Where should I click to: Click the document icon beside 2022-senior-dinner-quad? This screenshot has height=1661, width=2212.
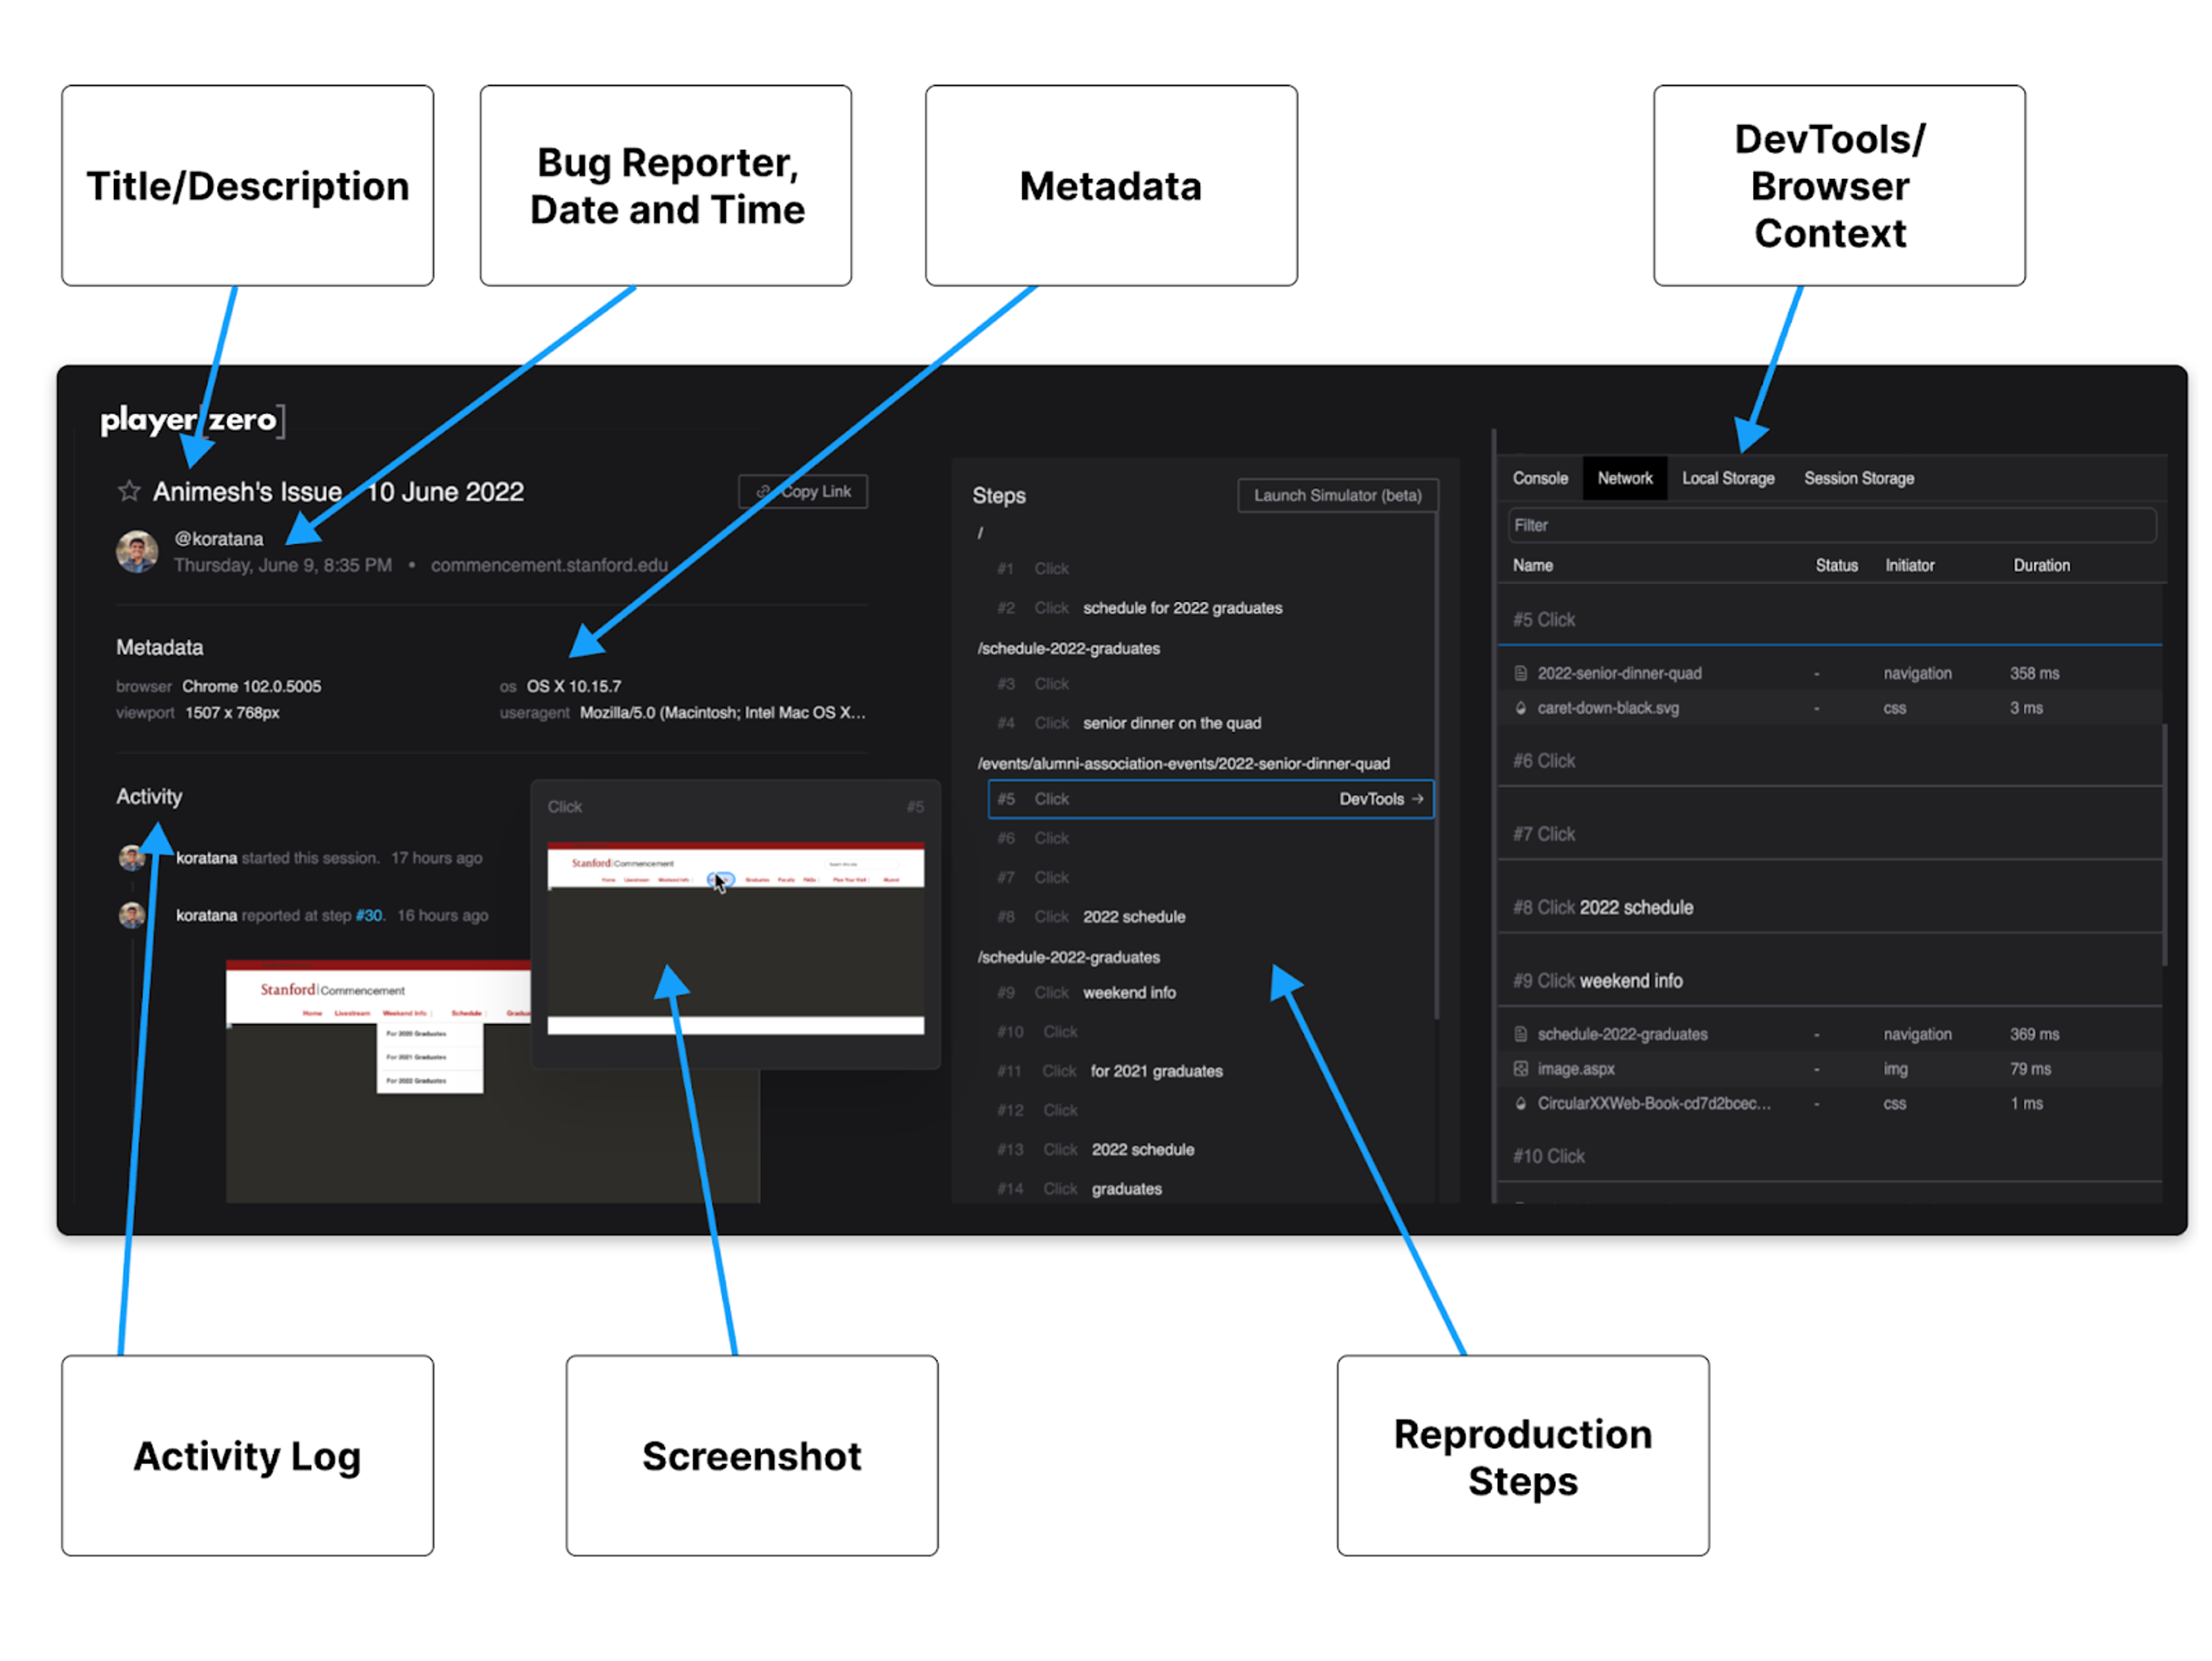tap(1521, 673)
